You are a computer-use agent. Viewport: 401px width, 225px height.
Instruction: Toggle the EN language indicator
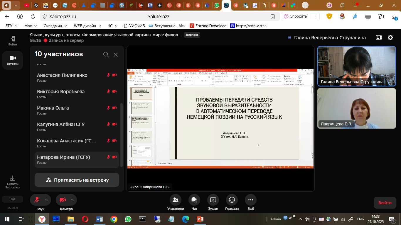(x=13, y=199)
